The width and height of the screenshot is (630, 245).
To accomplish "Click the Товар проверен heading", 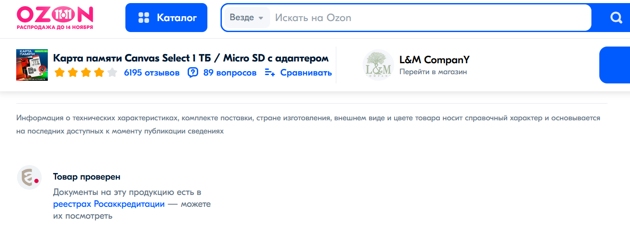I will click(87, 177).
